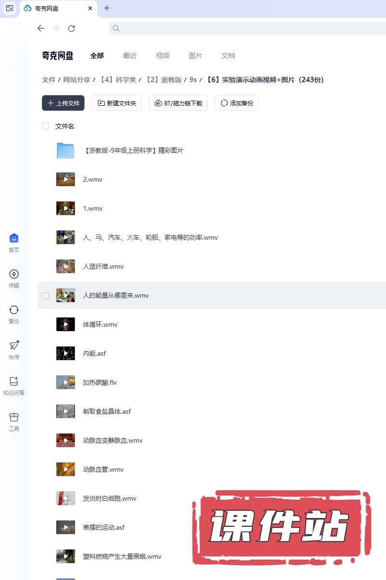Open a new browser tab with plus

pyautogui.click(x=107, y=8)
